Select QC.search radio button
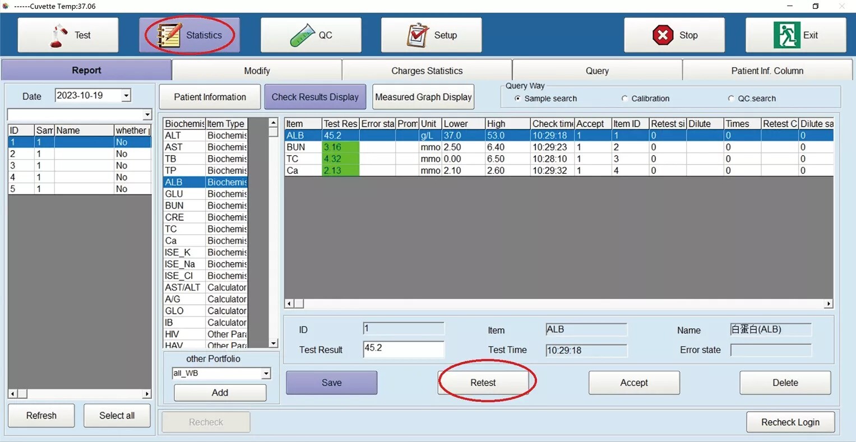The width and height of the screenshot is (856, 442). tap(731, 99)
